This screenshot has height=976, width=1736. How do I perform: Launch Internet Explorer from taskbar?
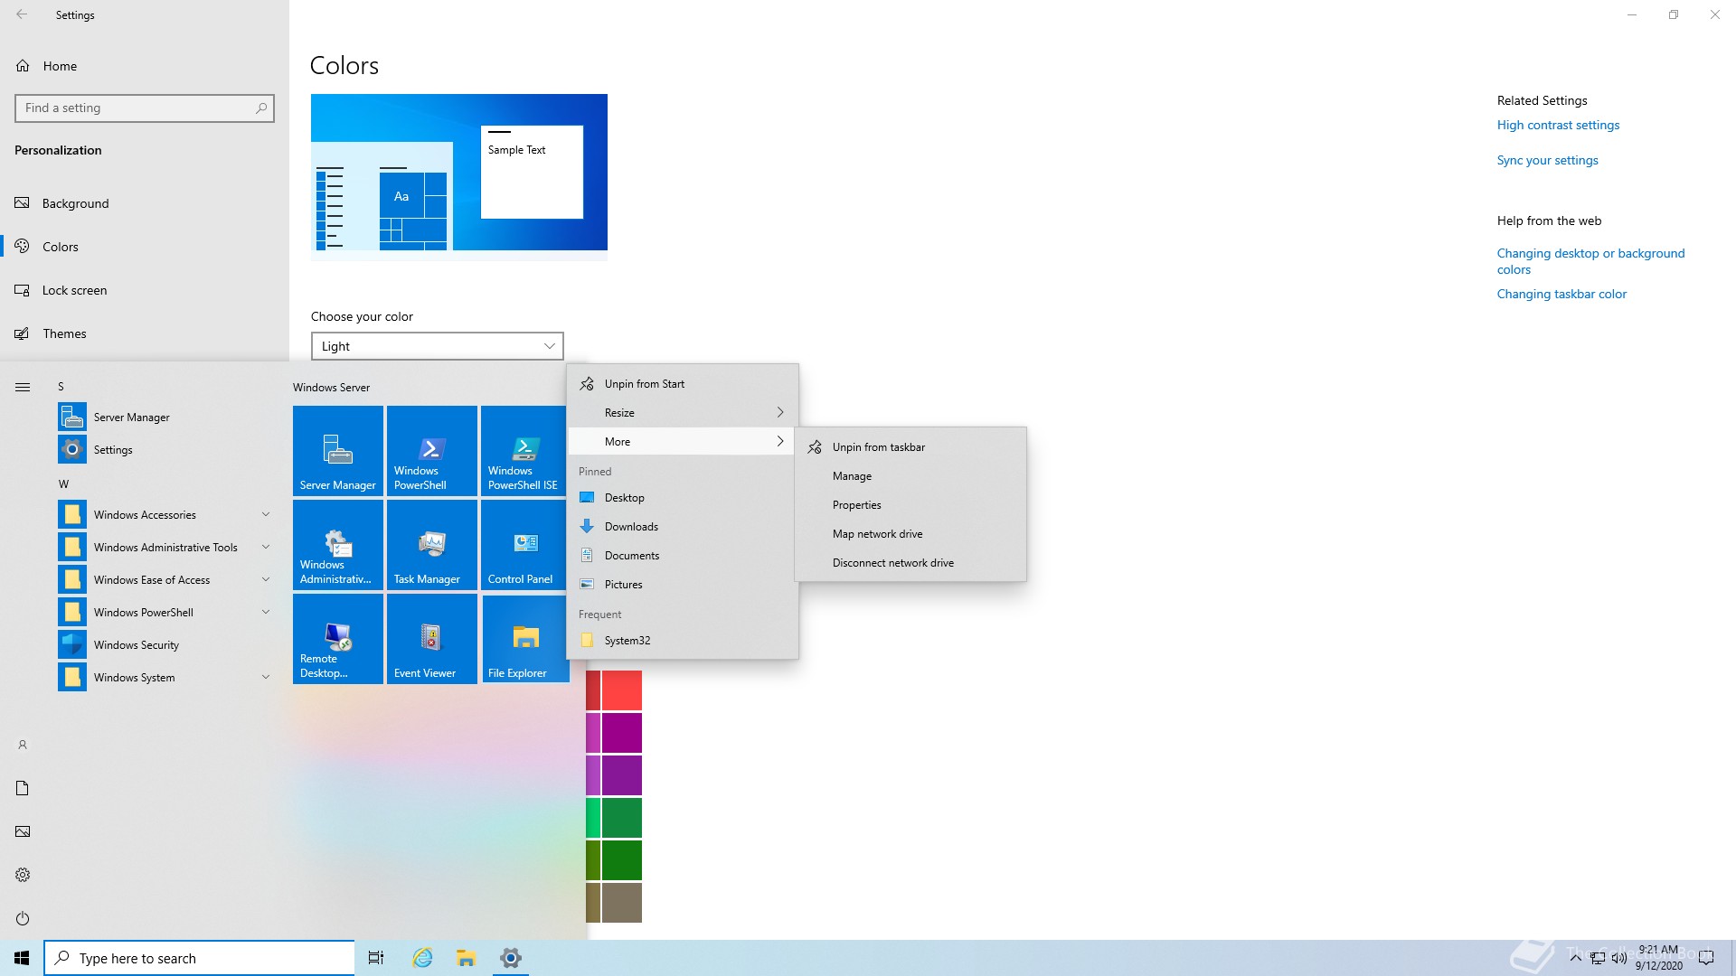tap(422, 958)
